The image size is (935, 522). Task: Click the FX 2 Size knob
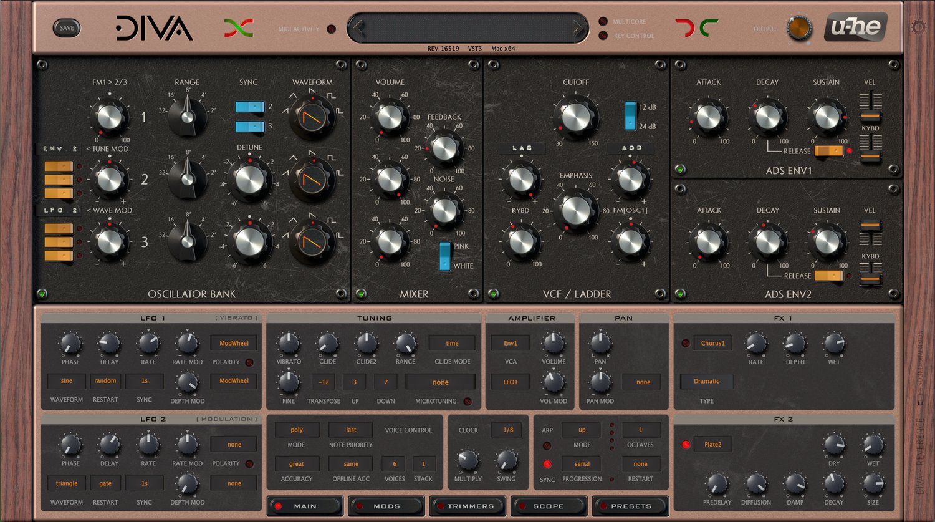pos(873,483)
